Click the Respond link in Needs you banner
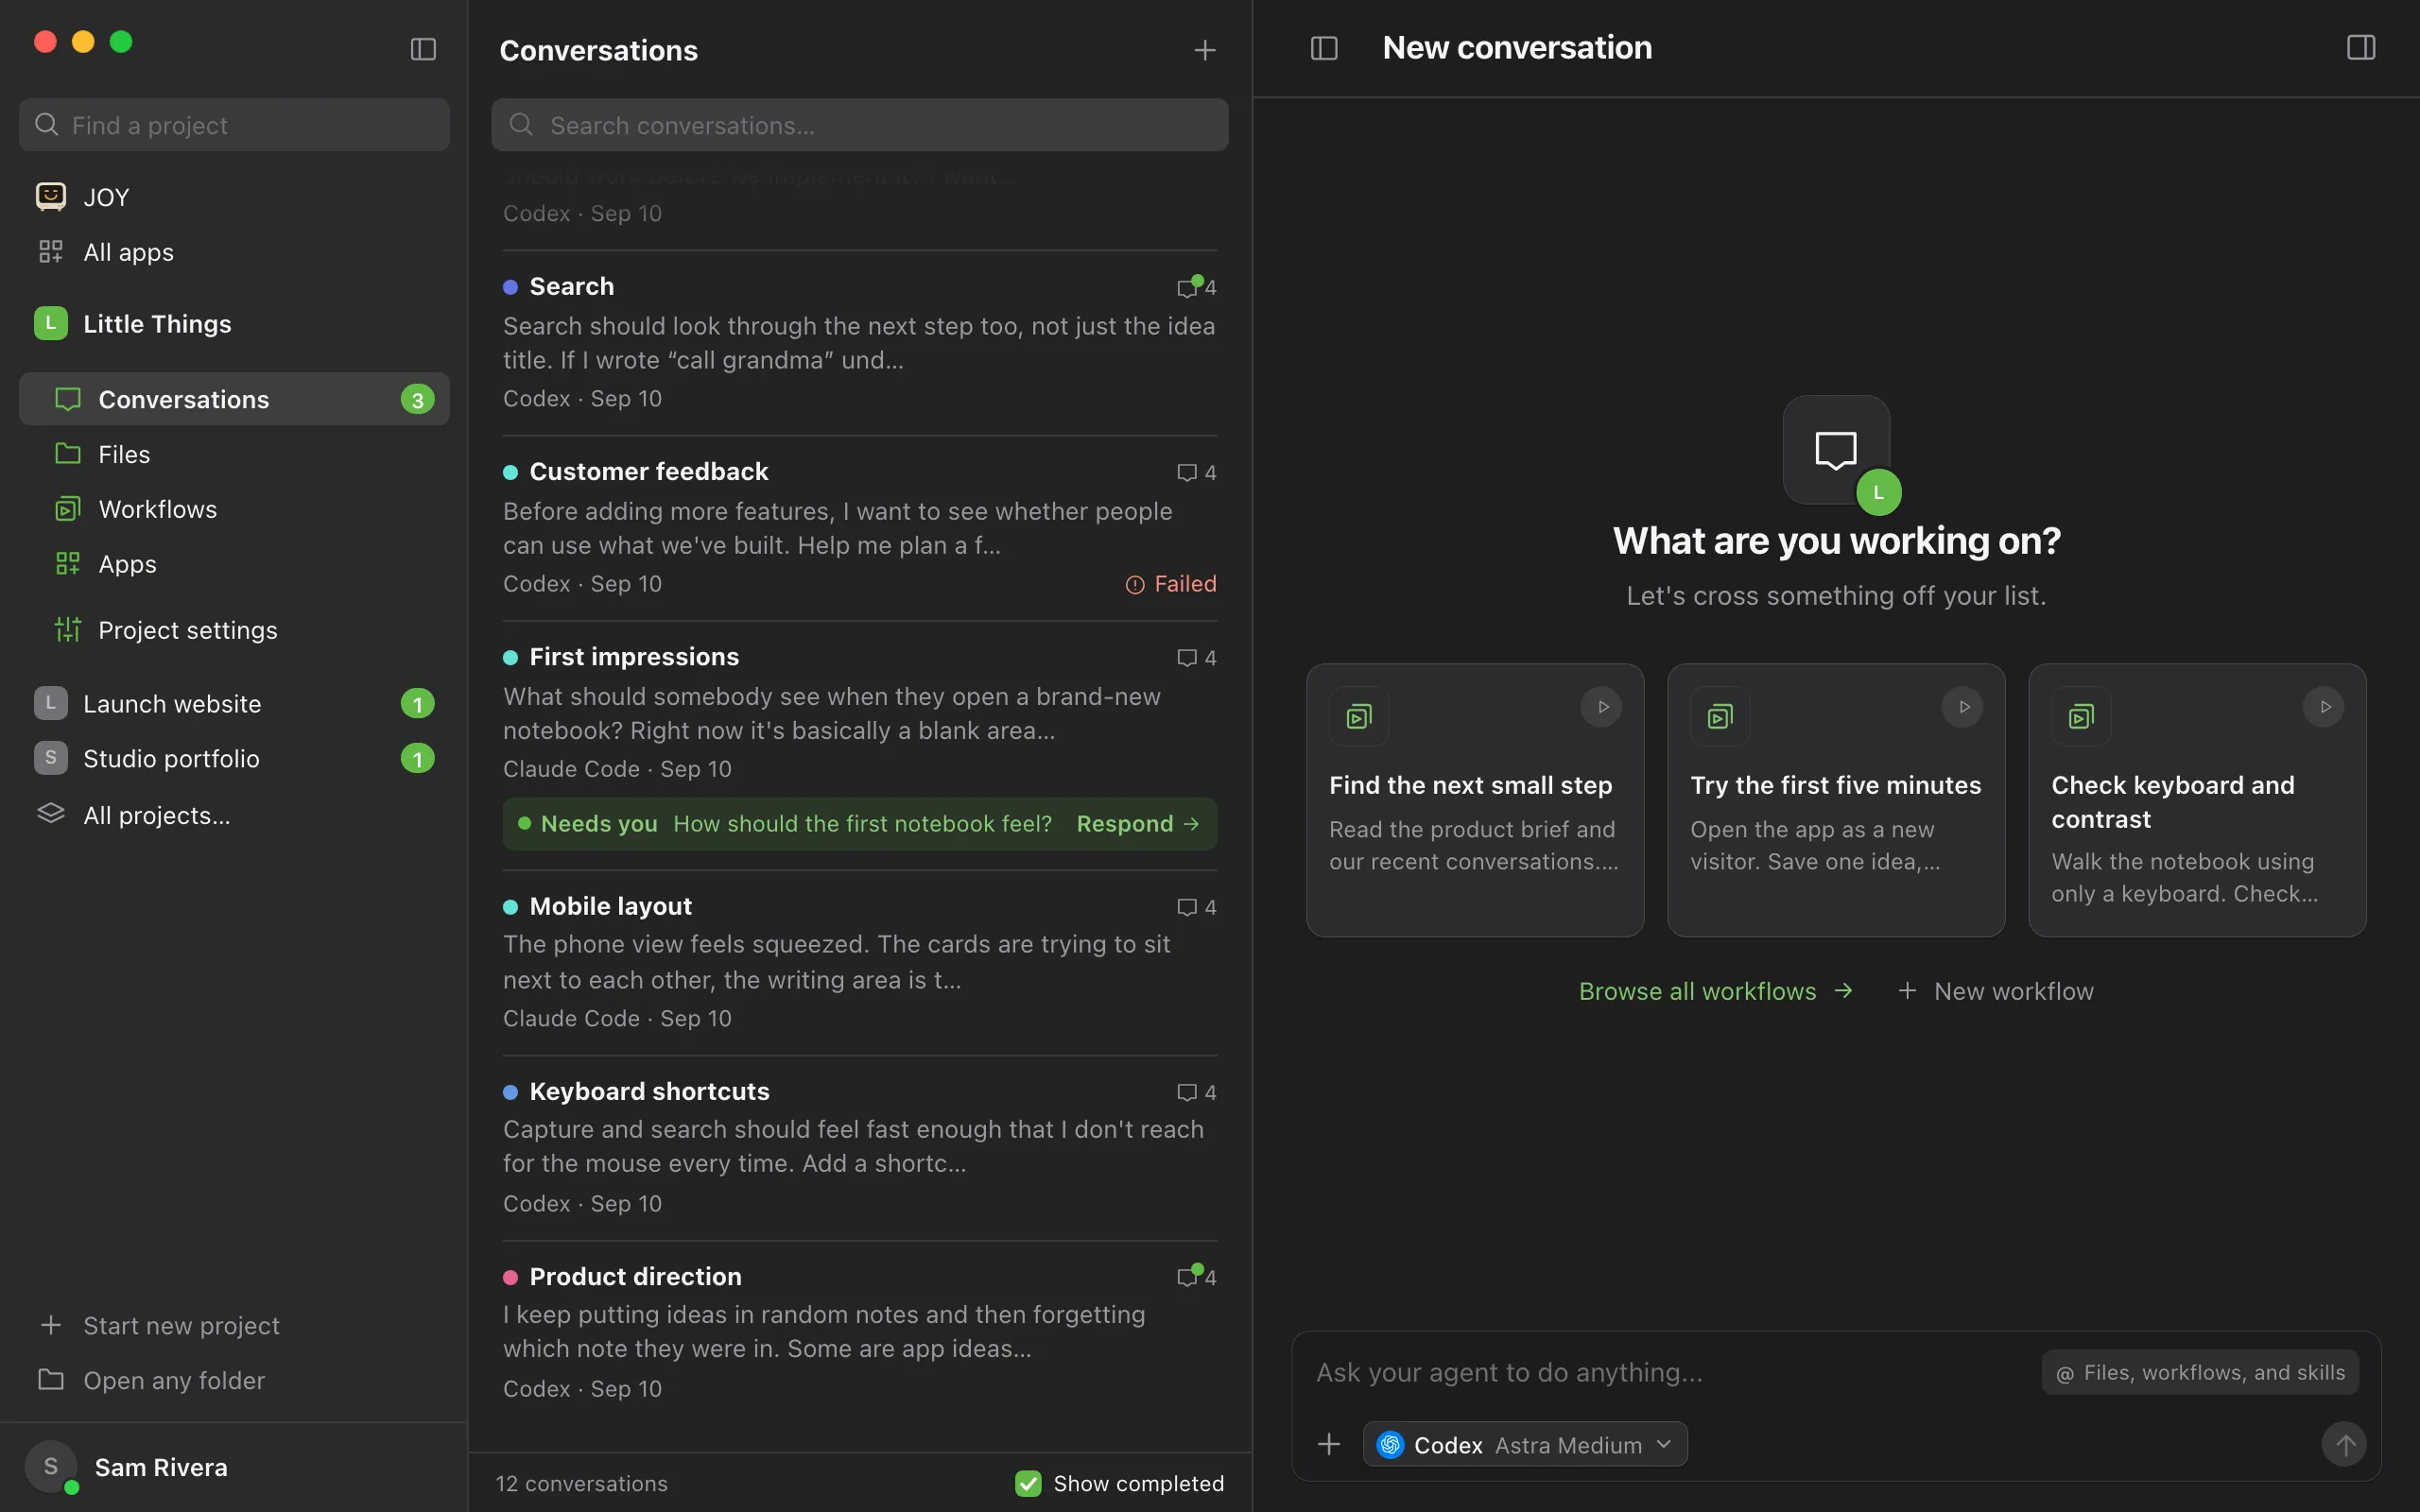Image resolution: width=2420 pixels, height=1512 pixels. (x=1138, y=824)
